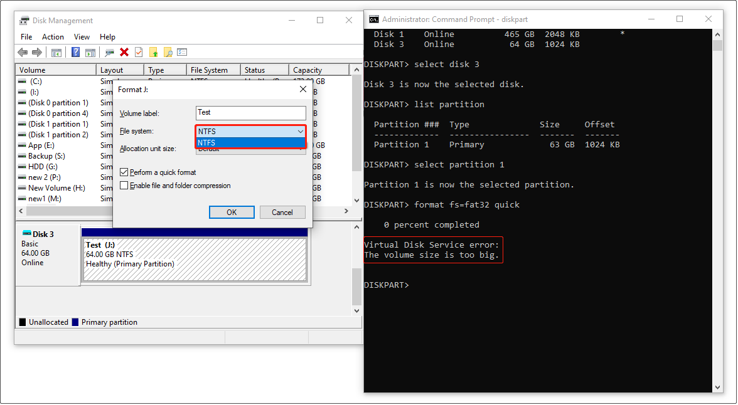Click the 'format fs=fat32 quick' command line
The image size is (738, 405).
467,204
